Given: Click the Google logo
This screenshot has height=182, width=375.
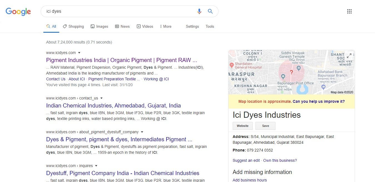Looking at the screenshot, I should coord(18,11).
